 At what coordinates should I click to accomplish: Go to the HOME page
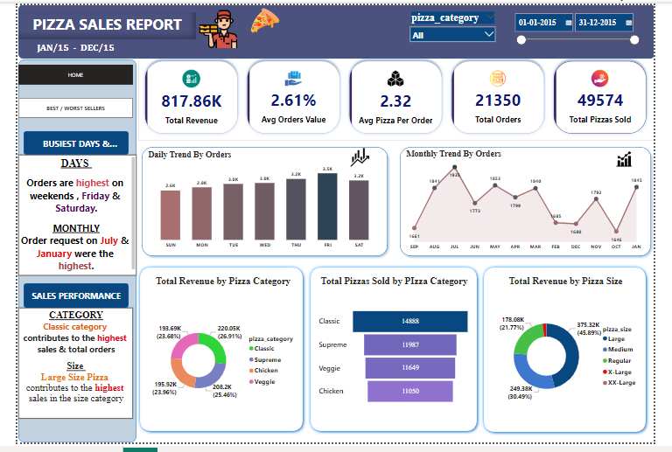pyautogui.click(x=76, y=75)
